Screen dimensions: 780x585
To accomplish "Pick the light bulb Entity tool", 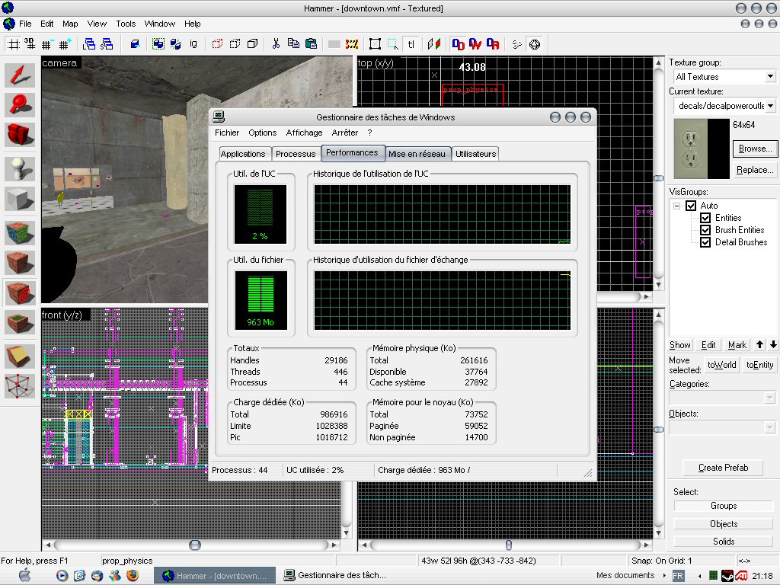I will (20, 169).
